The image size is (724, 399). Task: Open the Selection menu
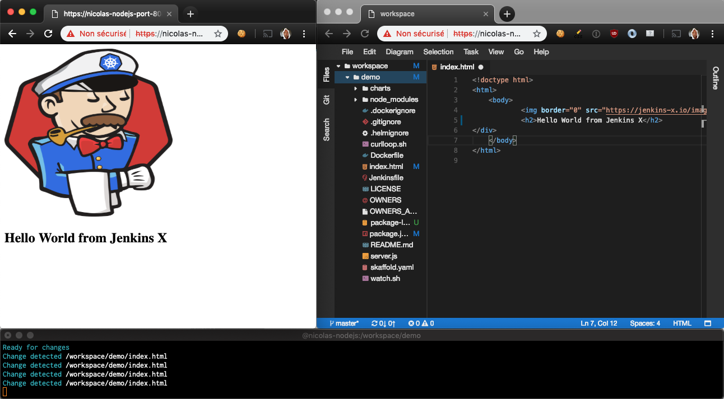tap(438, 51)
